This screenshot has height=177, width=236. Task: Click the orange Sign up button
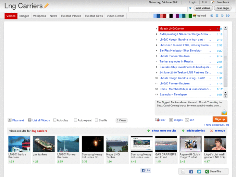(x=220, y=119)
